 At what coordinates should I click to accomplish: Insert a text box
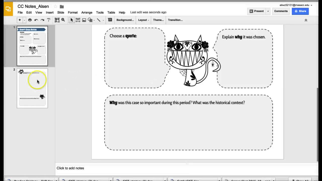point(78,20)
